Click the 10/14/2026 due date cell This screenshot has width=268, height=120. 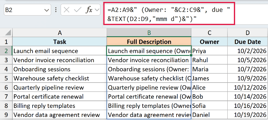[248, 96]
